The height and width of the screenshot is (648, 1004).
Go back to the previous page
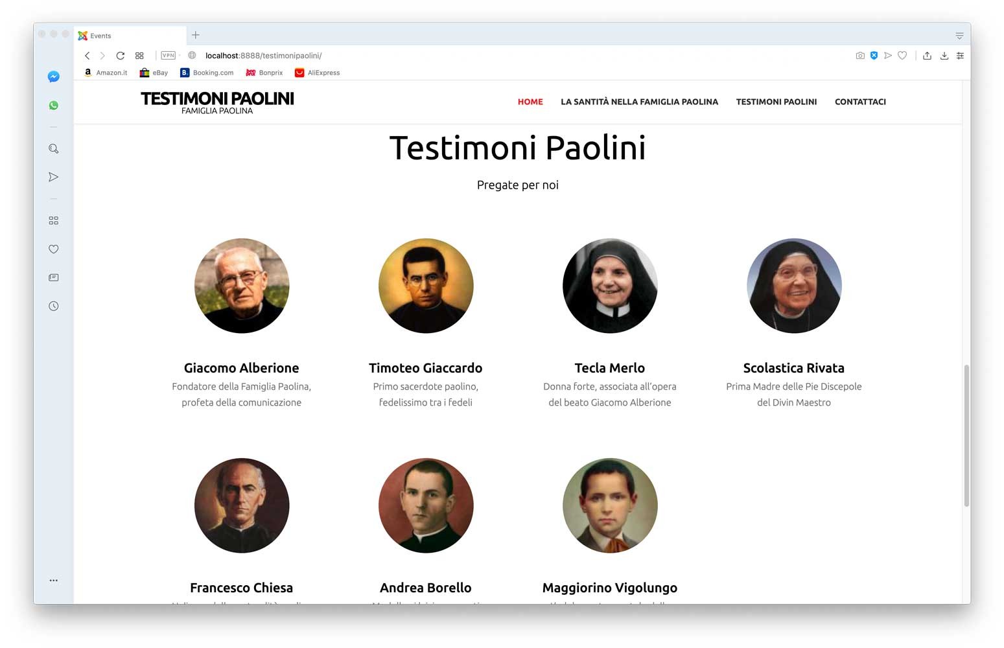pos(88,56)
